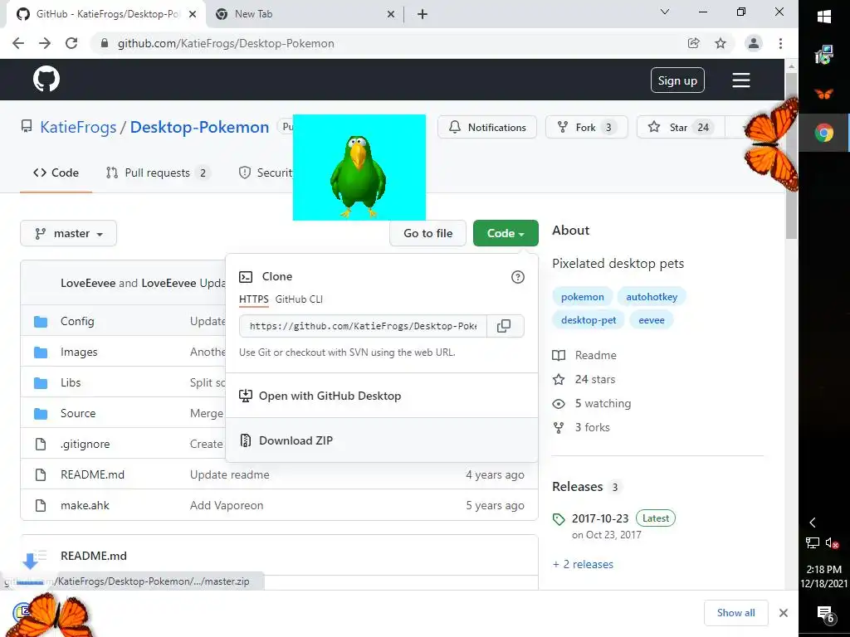Image resolution: width=850 pixels, height=637 pixels.
Task: Open the Source folder
Action: 78,413
